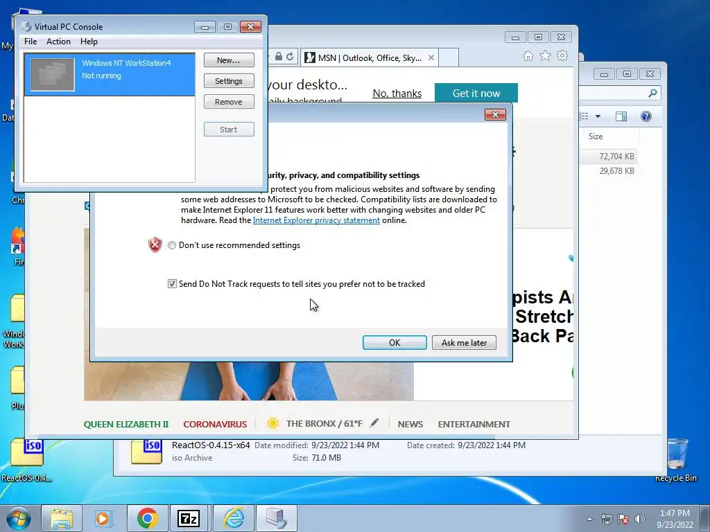Toggle Send Do Not Track requests checkbox
The height and width of the screenshot is (532, 710).
pos(172,283)
